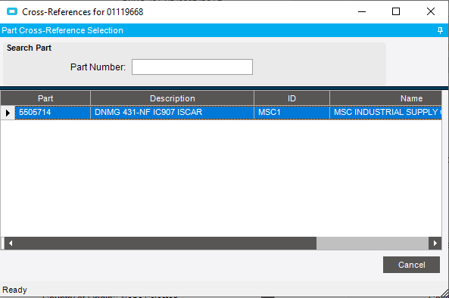The width and height of the screenshot is (449, 298).
Task: Click the scrollbar track right of thumb
Action: coord(373,244)
